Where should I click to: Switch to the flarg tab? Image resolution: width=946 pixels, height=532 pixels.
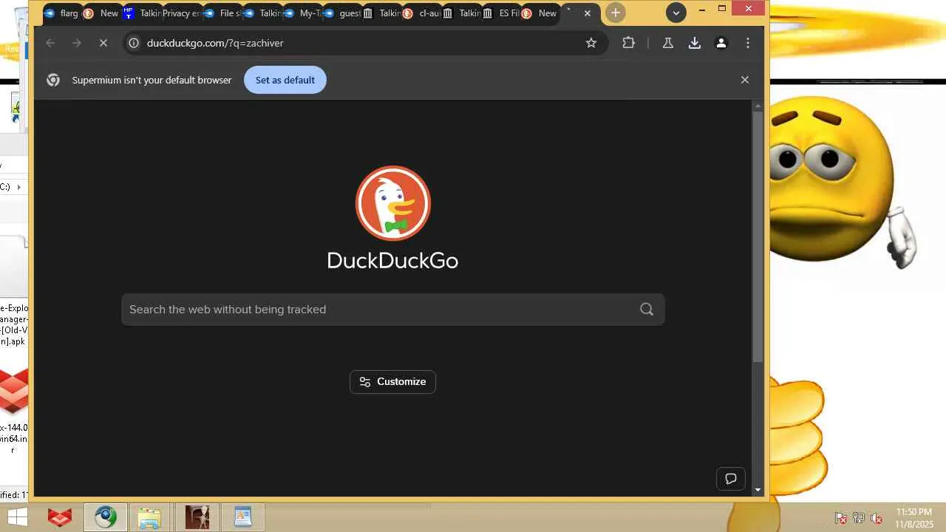62,13
